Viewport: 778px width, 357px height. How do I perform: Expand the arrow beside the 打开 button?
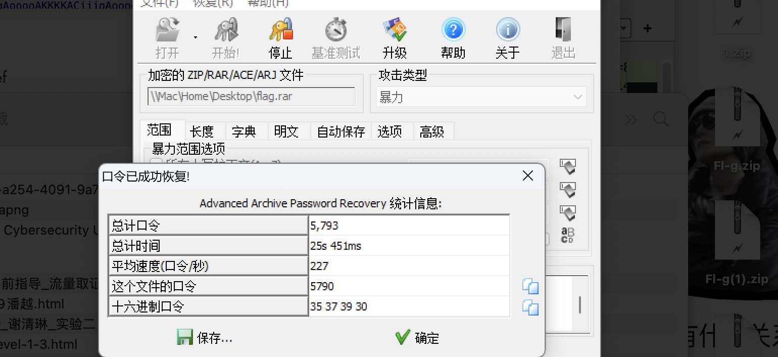coord(196,37)
